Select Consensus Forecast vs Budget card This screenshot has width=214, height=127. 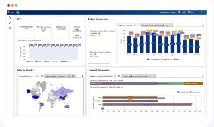[x=102, y=54]
